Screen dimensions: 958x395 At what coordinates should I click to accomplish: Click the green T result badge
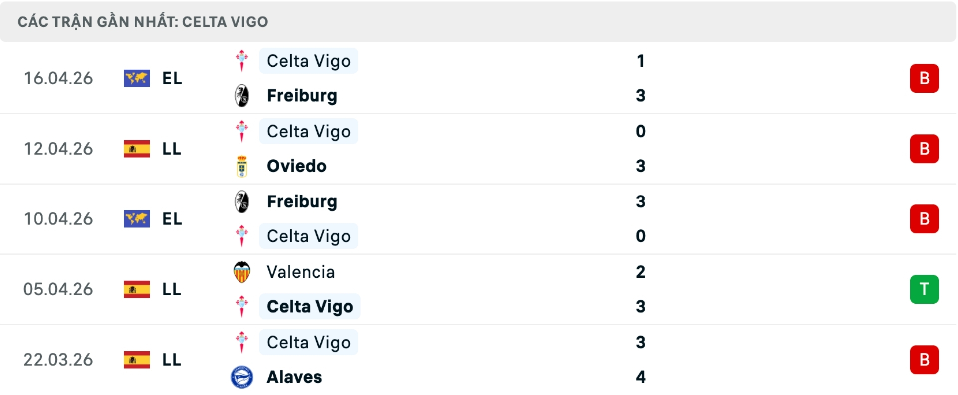(924, 289)
